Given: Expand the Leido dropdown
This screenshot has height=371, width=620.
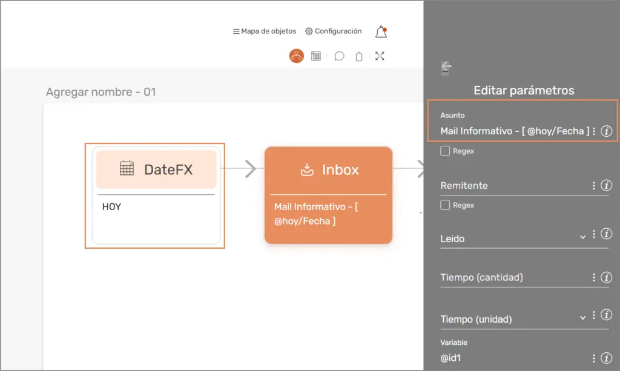Looking at the screenshot, I should point(582,237).
